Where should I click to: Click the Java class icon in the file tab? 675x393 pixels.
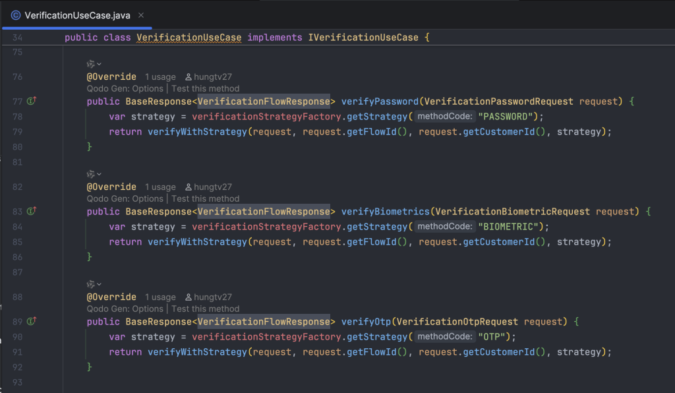coord(16,16)
